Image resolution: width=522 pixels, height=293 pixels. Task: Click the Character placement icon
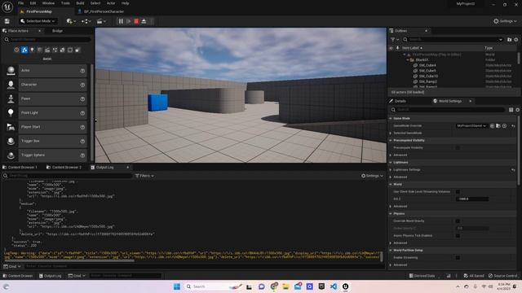coord(11,85)
